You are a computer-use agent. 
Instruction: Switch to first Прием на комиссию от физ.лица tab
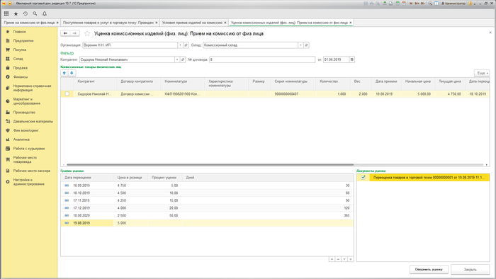(x=29, y=23)
